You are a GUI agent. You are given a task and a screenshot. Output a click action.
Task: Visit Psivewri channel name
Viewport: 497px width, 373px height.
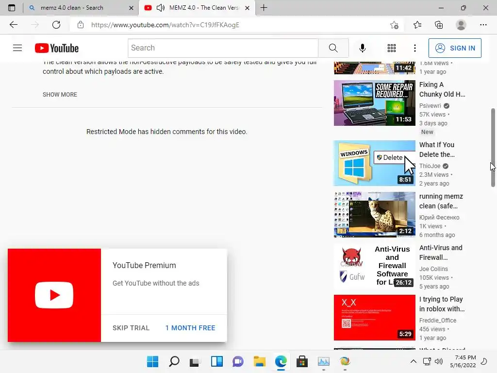pos(430,105)
